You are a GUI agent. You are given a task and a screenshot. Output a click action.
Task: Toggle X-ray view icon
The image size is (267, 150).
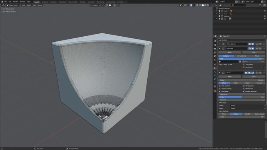[197, 5]
